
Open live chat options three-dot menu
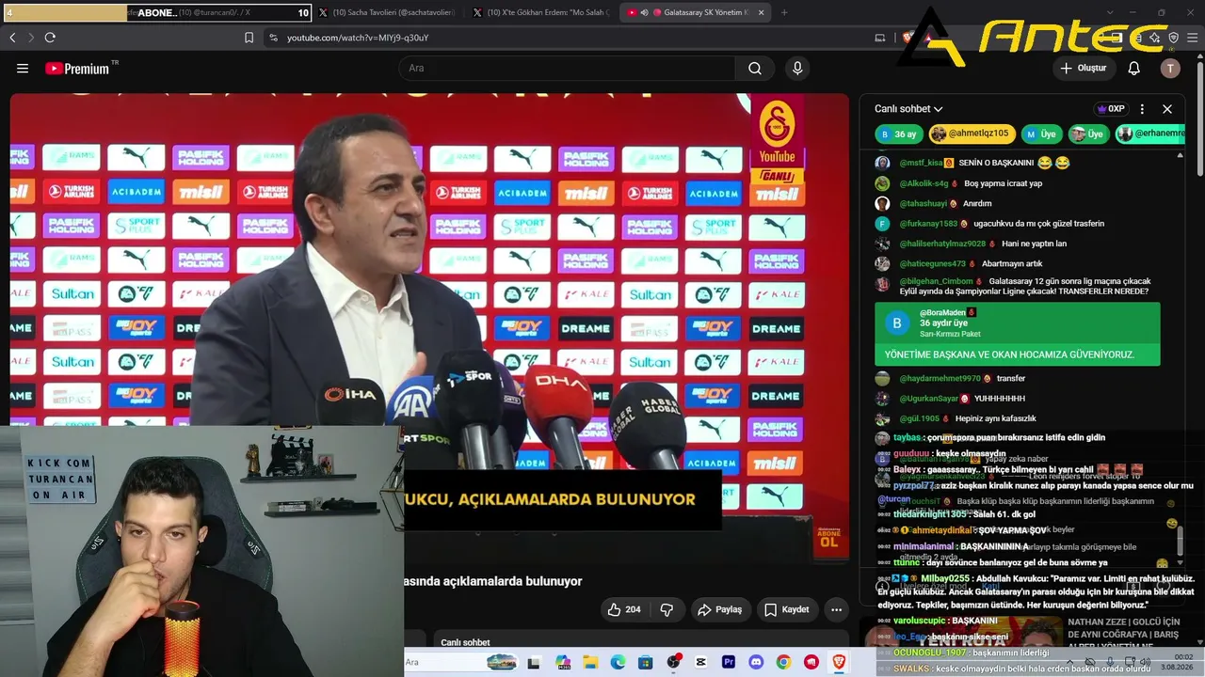[1142, 109]
